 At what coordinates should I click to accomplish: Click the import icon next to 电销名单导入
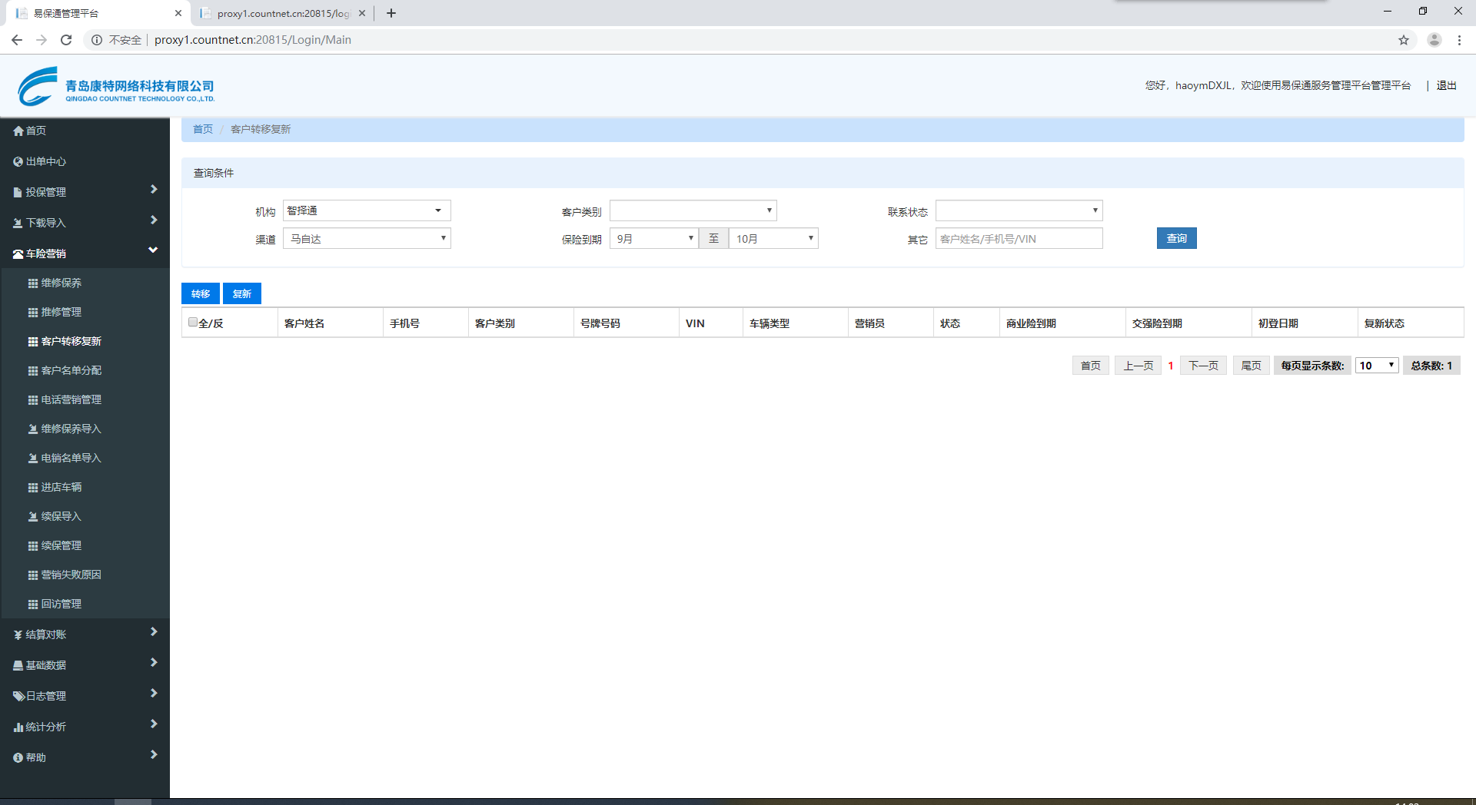coord(33,459)
